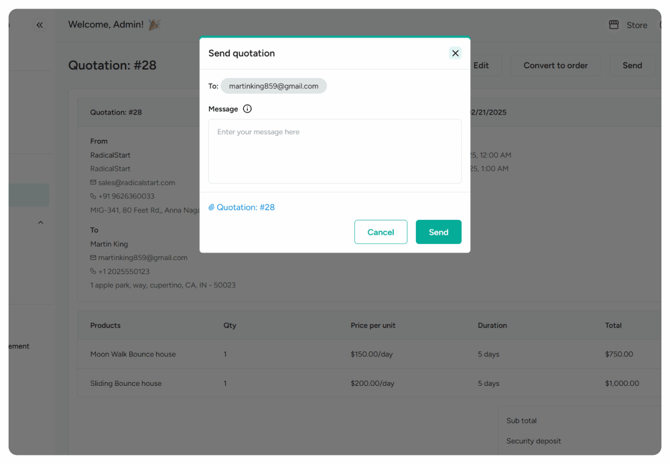670x464 pixels.
Task: Click the phone icon next to +91 9626360033
Action: [93, 196]
